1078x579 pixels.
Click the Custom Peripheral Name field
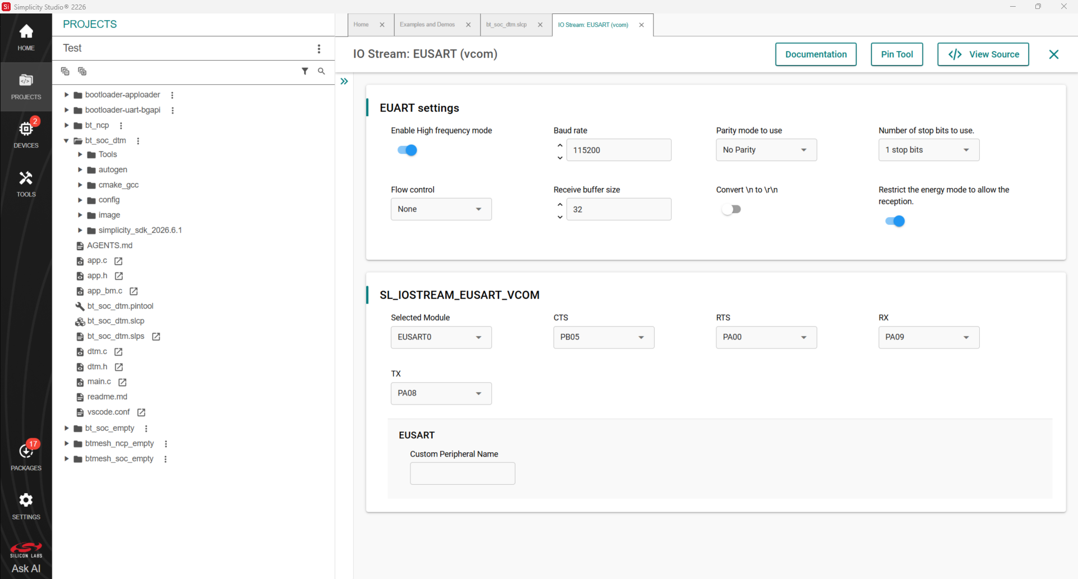(x=463, y=474)
